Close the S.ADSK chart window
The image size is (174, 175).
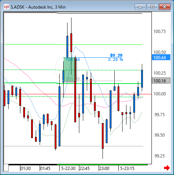[165, 7]
